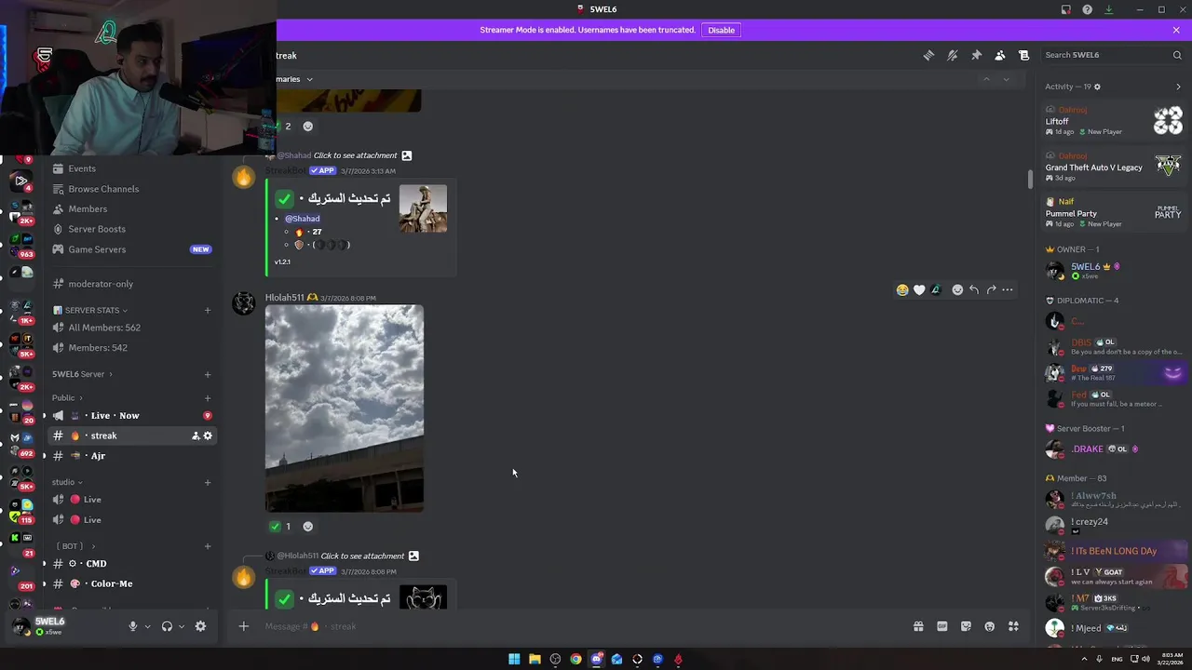Expand the Activity panel arrow

coord(1178,87)
